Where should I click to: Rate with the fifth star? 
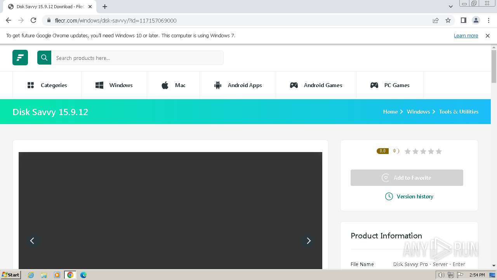pos(439,151)
